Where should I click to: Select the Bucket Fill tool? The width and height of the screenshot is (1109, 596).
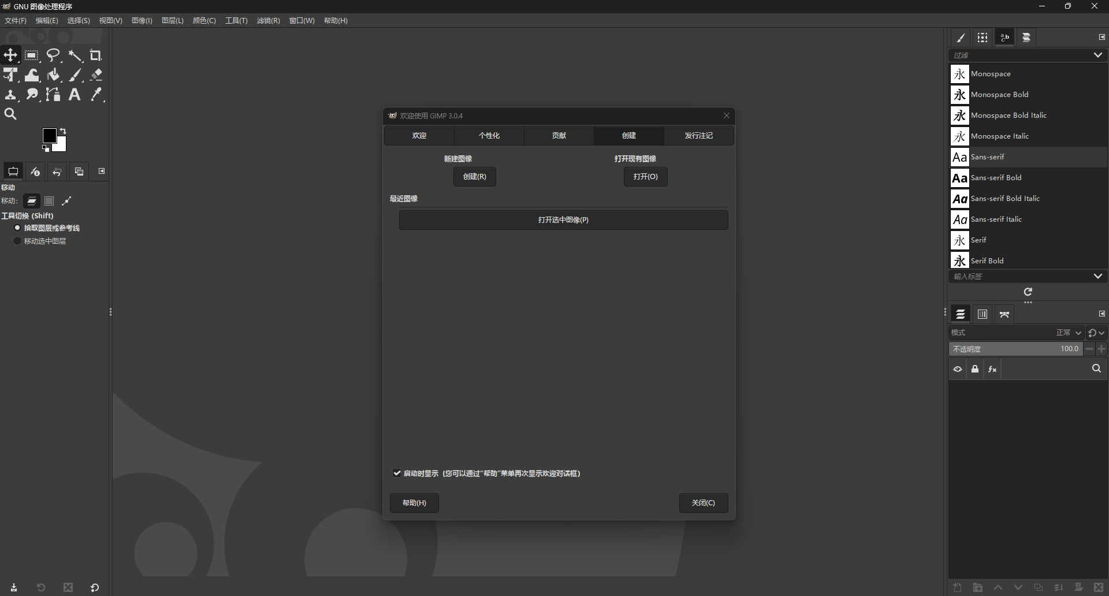coord(54,75)
